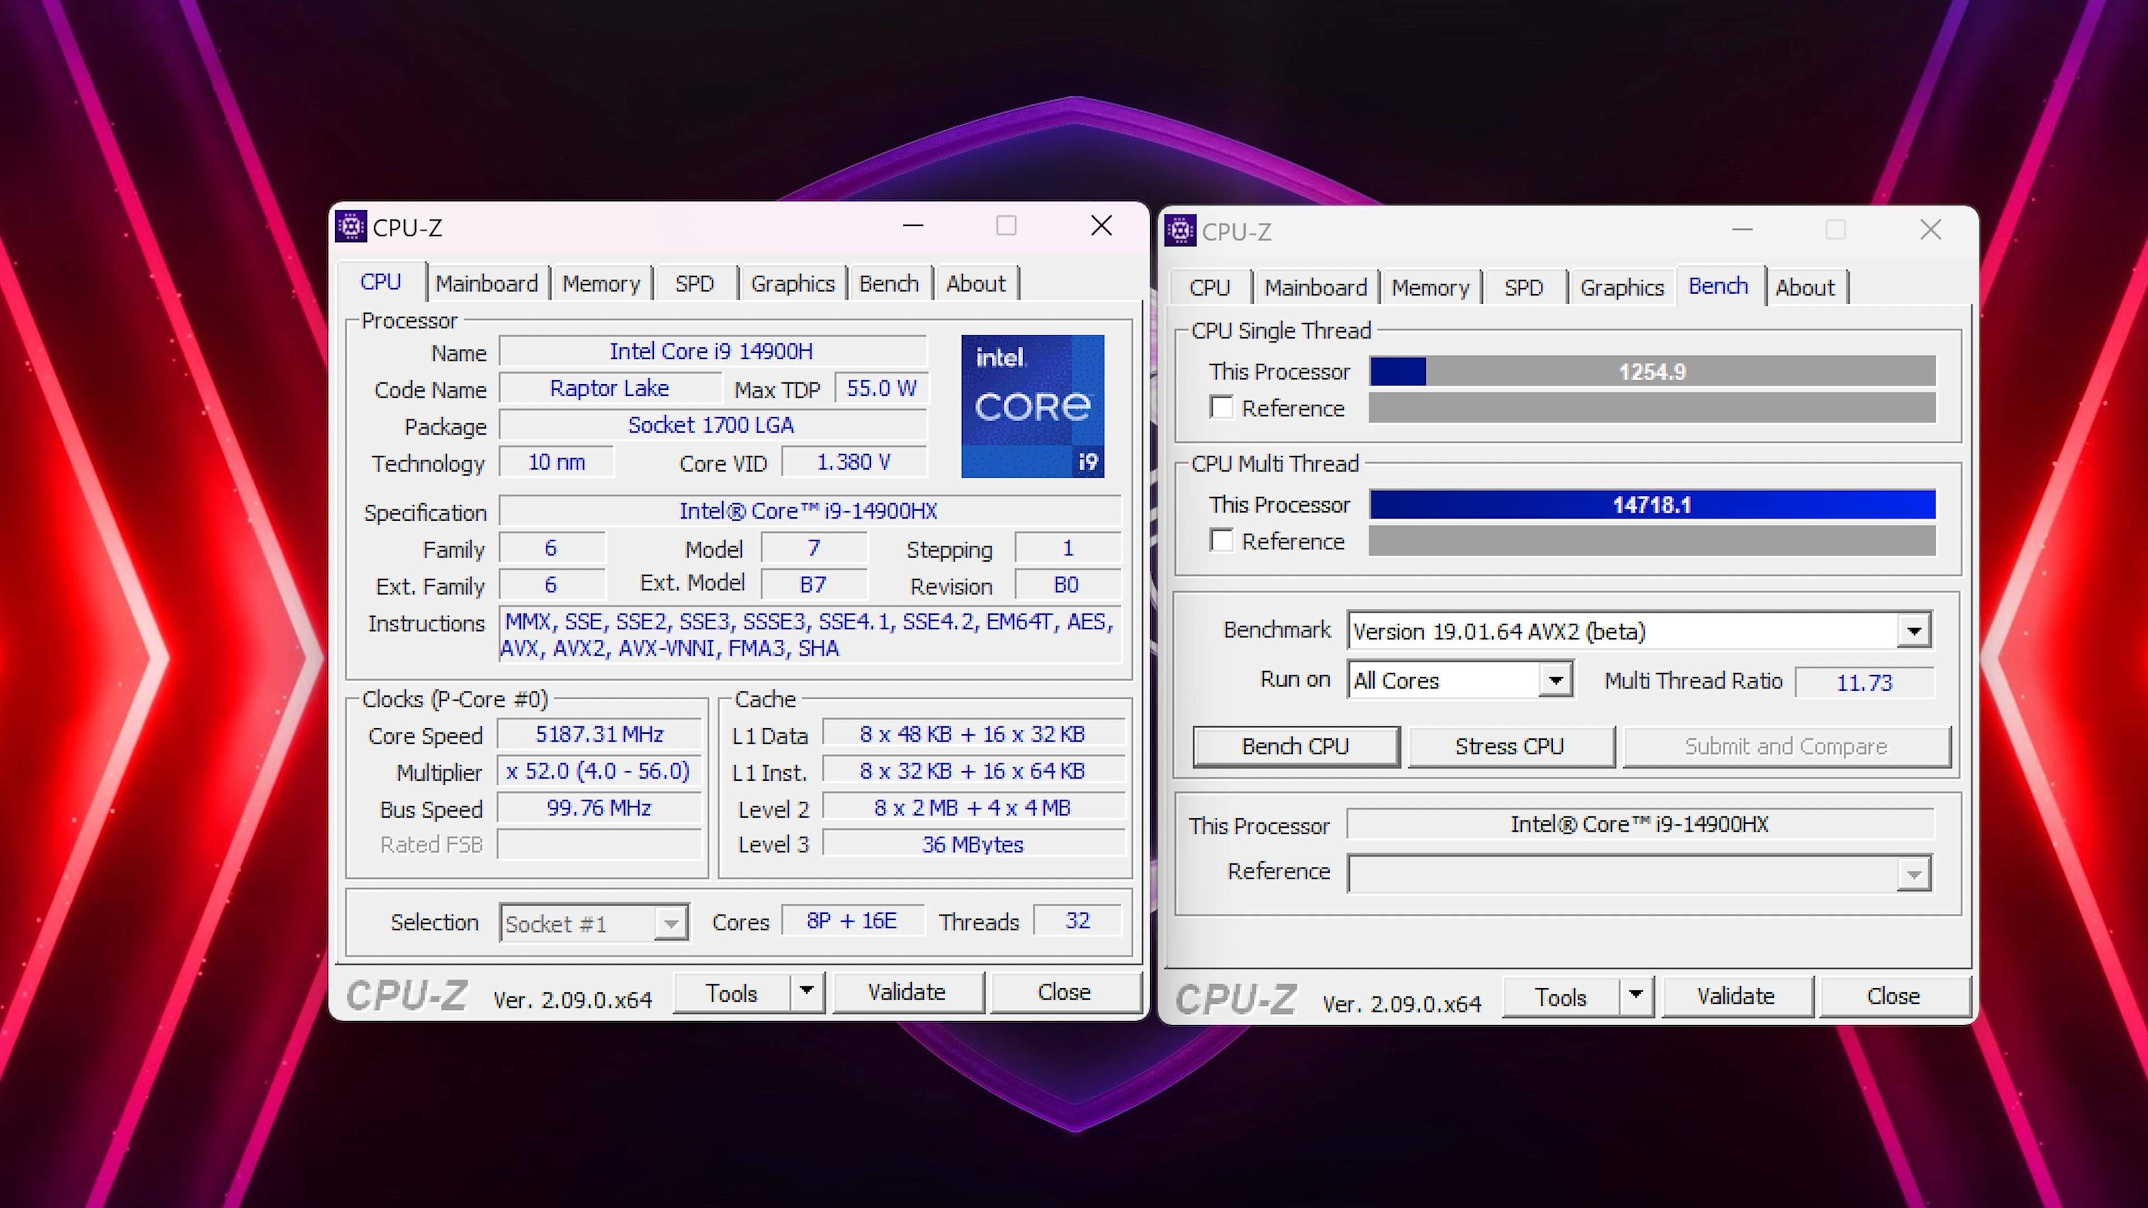Click the CPU-Z app icon in left window title bar
Viewport: 2148px width, 1208px height.
pos(351,226)
